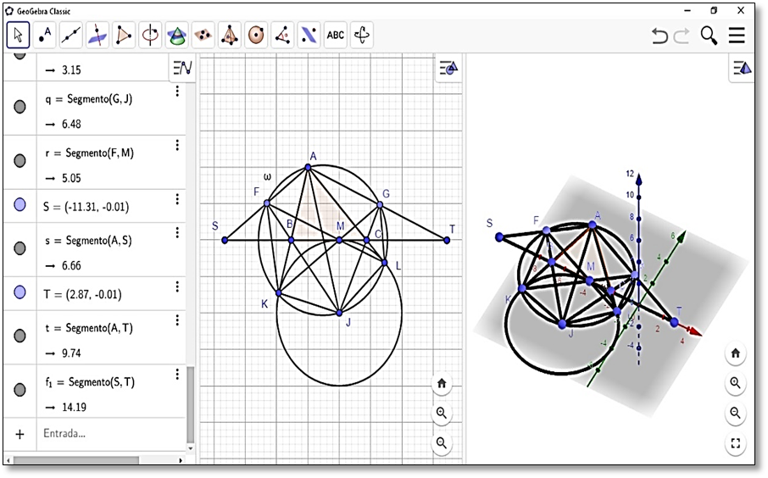Click point S in the 3D view
768x478 pixels.
click(x=499, y=237)
